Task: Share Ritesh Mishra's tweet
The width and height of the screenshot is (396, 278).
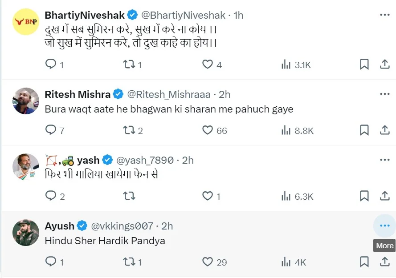Action: pyautogui.click(x=384, y=130)
